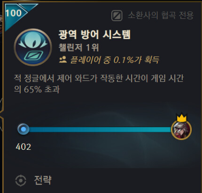Click the ward card symbol in the emblem's lower part
Viewport: 202px width, 193px height.
(33, 55)
